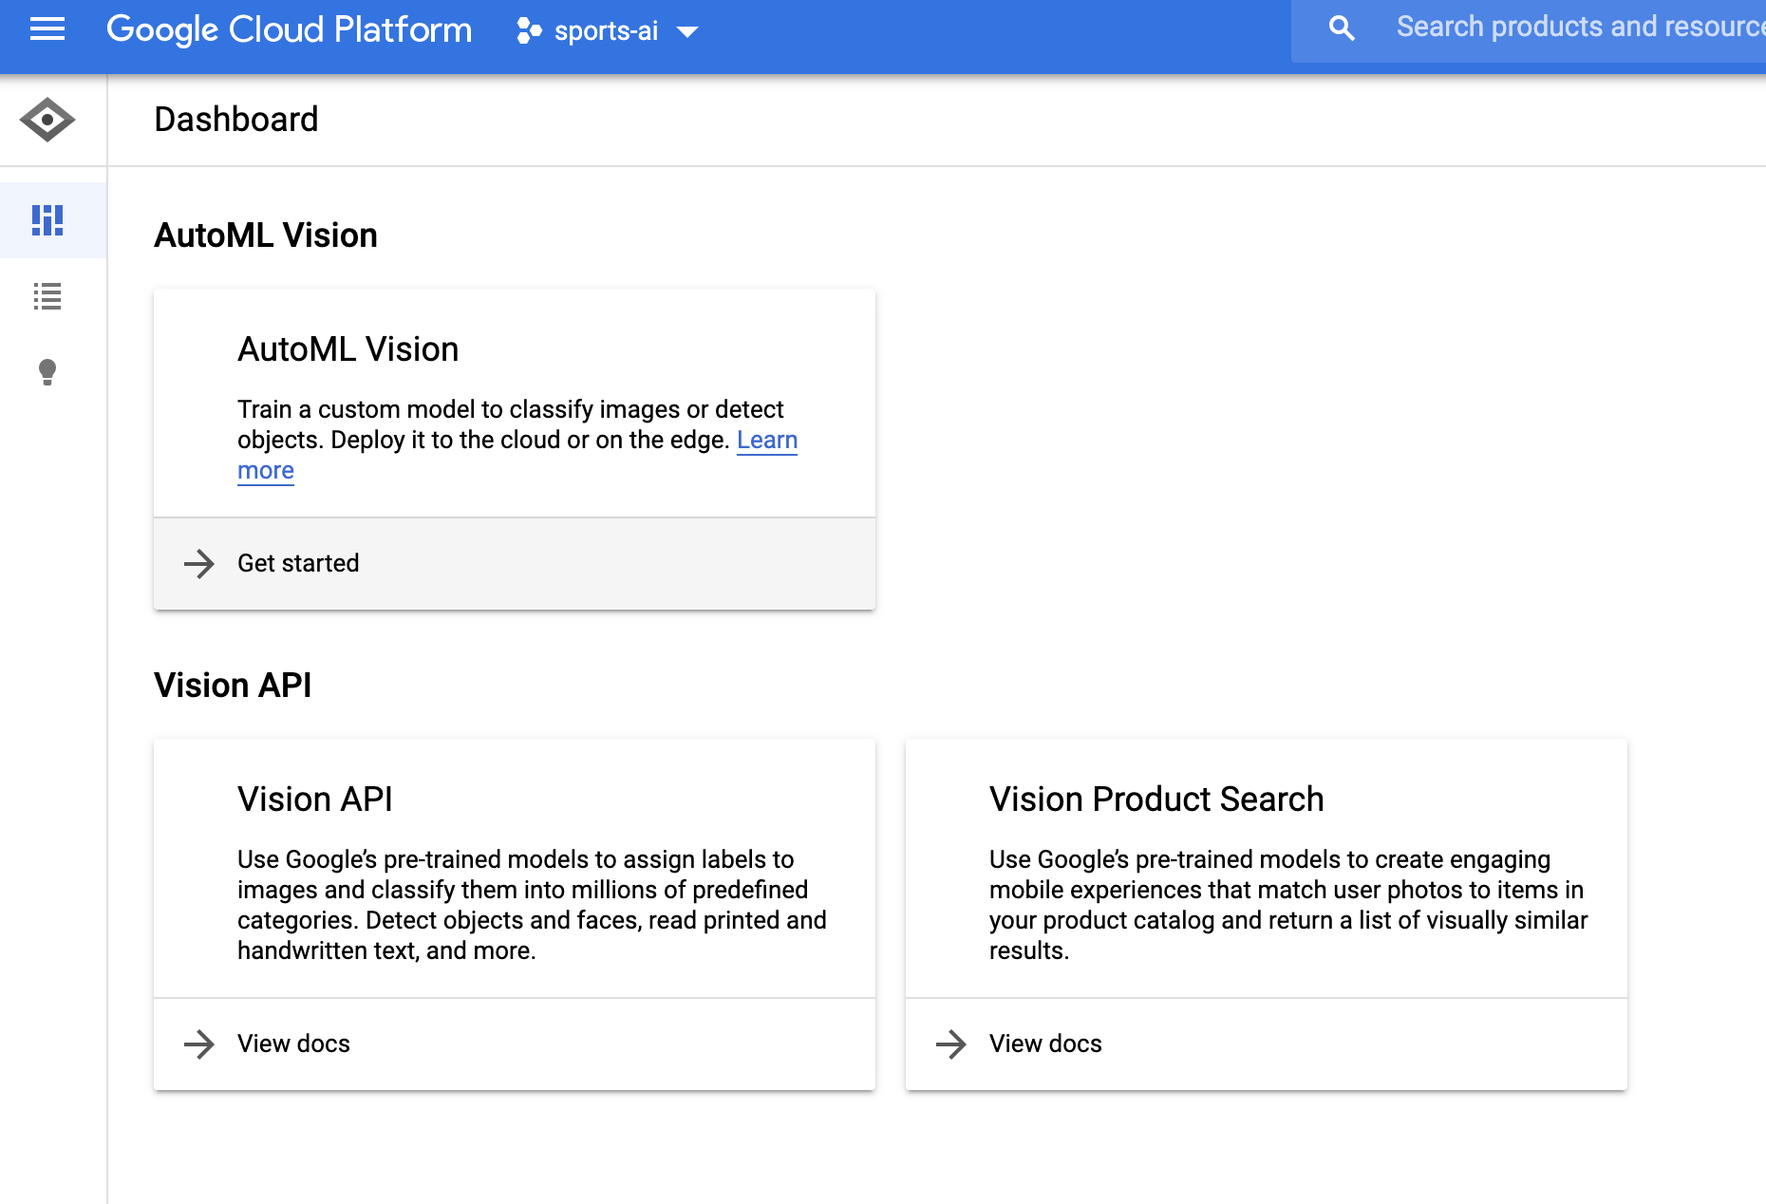Click the arrow on Vision Product Search card

click(951, 1044)
